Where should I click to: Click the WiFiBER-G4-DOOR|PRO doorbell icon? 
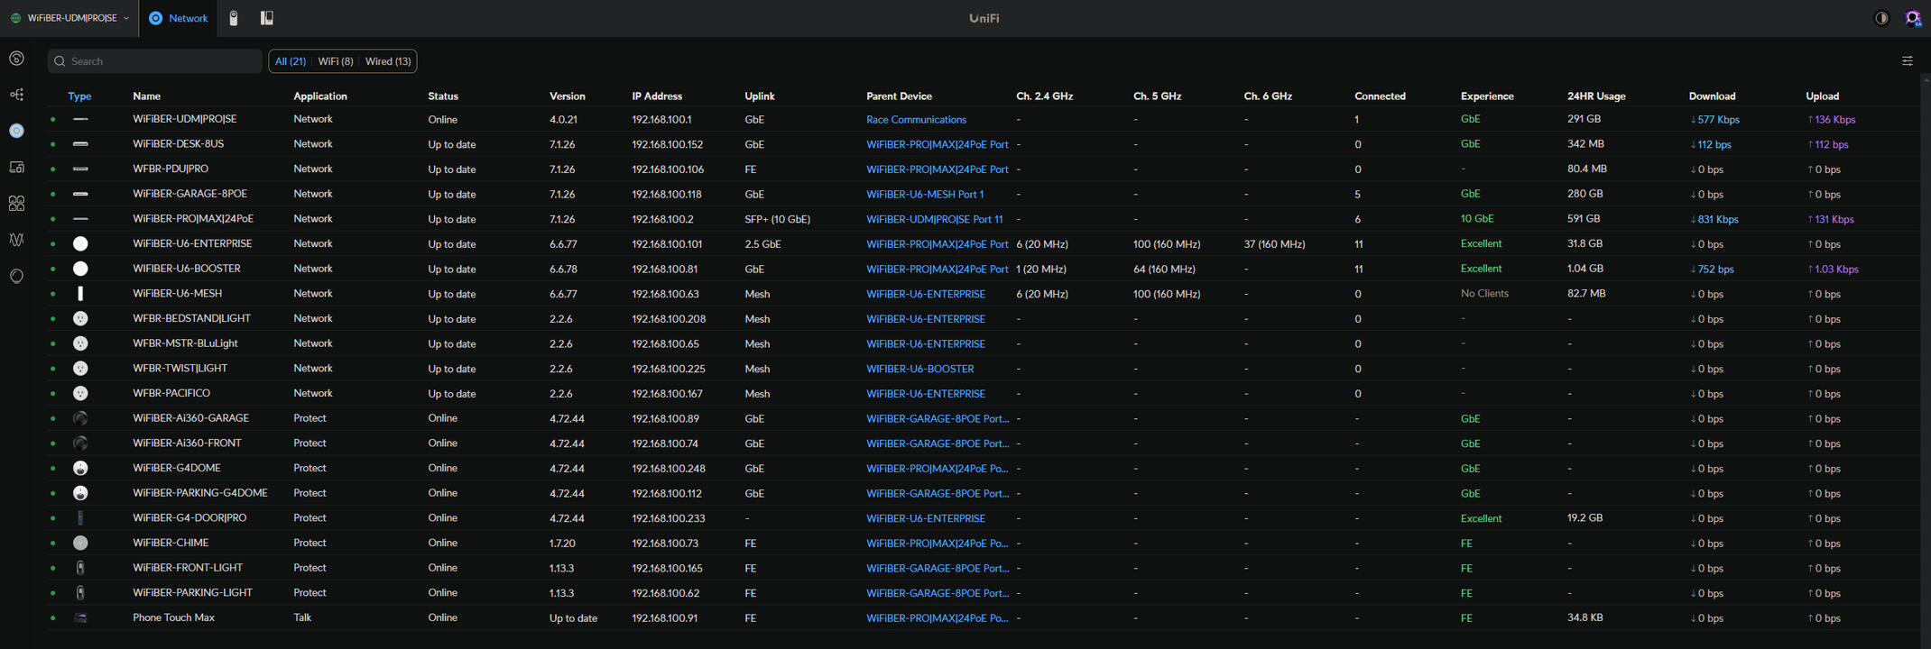tap(80, 517)
